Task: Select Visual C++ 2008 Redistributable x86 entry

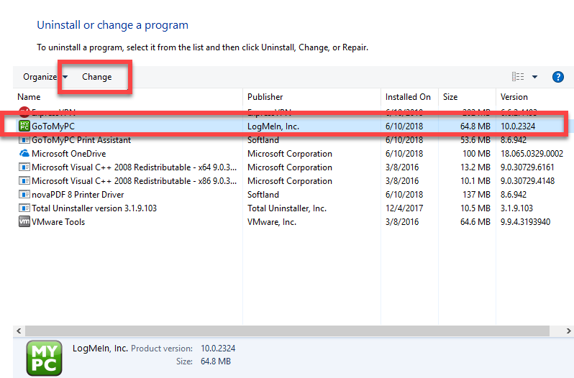Action: [x=135, y=181]
